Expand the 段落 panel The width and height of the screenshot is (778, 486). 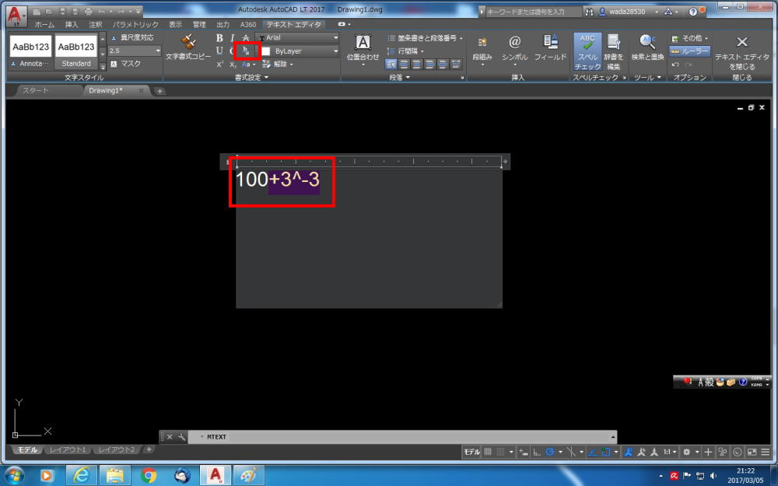(400, 77)
